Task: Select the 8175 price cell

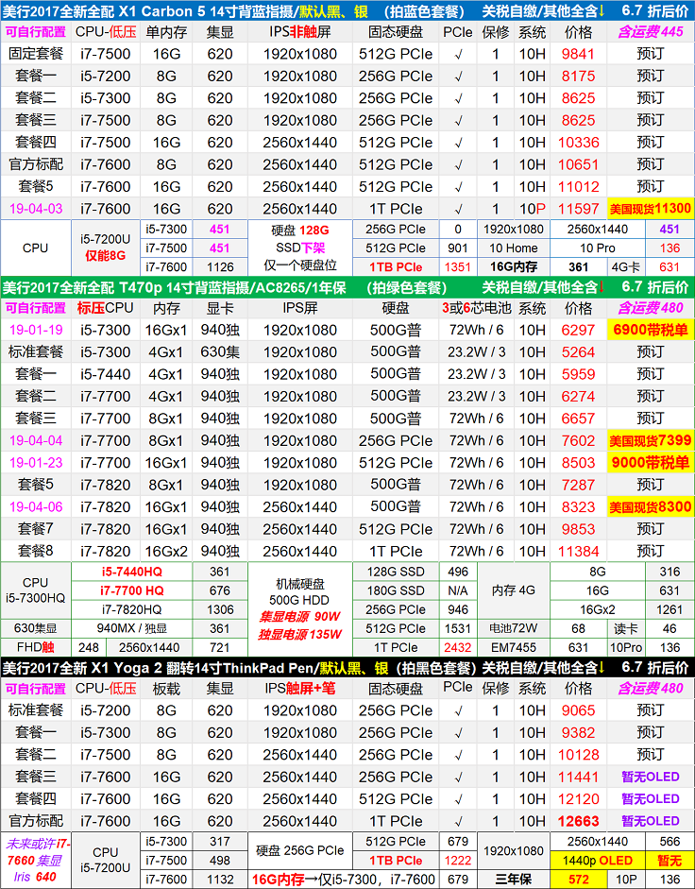Action: 578,77
